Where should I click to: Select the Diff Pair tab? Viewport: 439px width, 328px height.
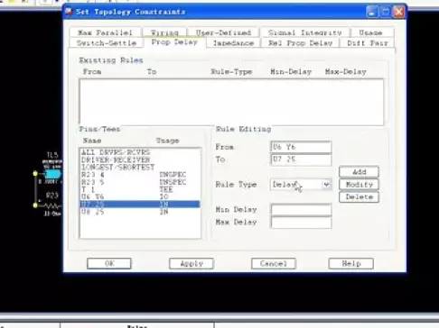(x=368, y=43)
